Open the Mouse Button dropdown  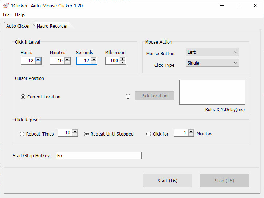click(x=212, y=52)
